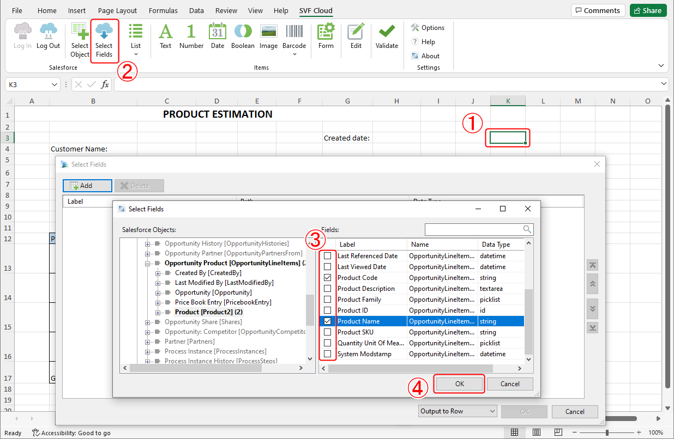The image size is (674, 439).
Task: Click the Log In cloud icon
Action: tap(22, 36)
